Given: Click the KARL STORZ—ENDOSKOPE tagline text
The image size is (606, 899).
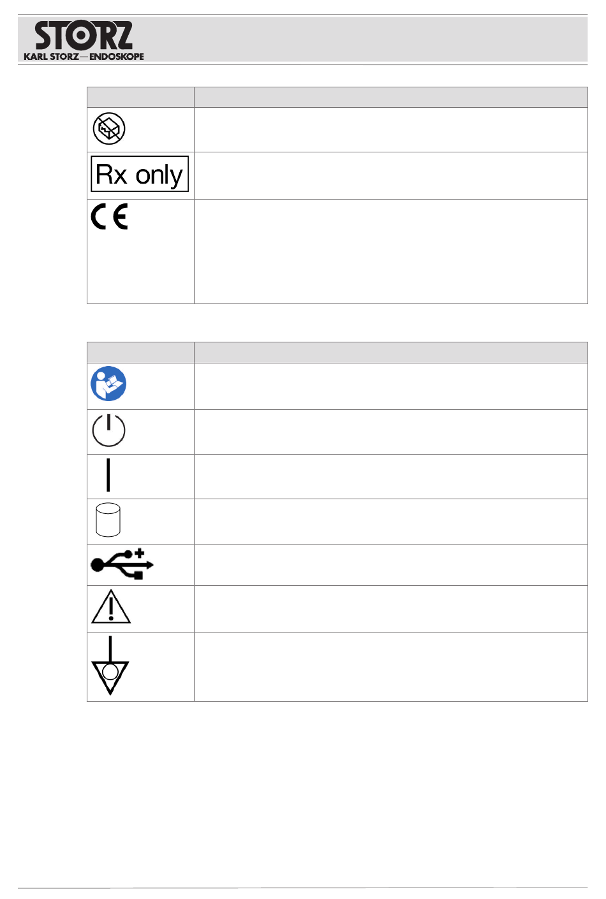Looking at the screenshot, I should tap(84, 57).
